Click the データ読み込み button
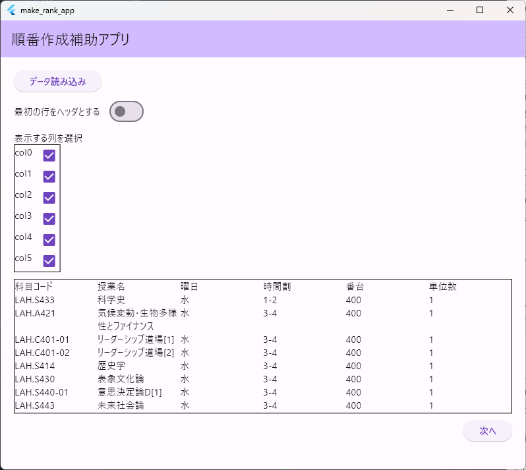Viewport: 526px width, 470px height. 58,82
